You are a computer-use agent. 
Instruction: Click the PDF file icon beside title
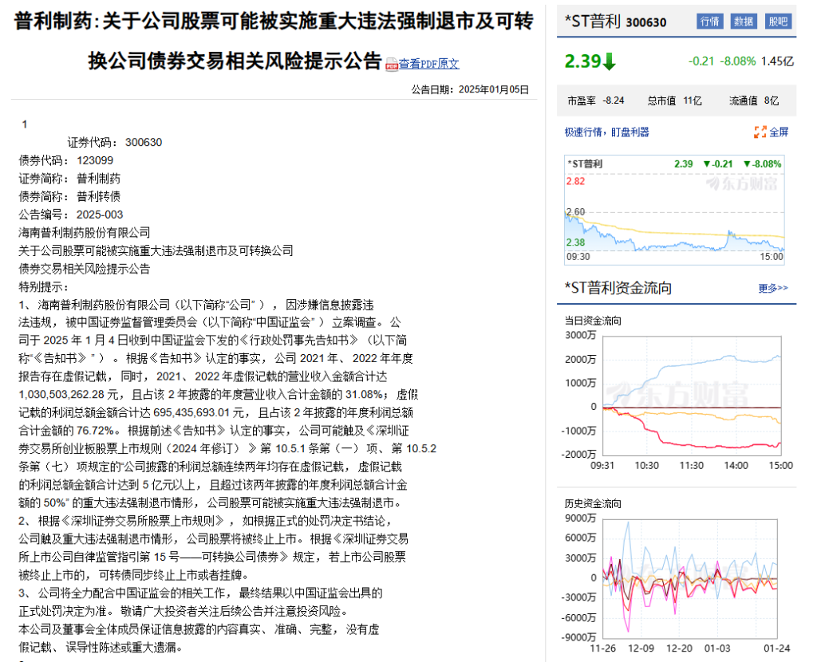tap(392, 65)
